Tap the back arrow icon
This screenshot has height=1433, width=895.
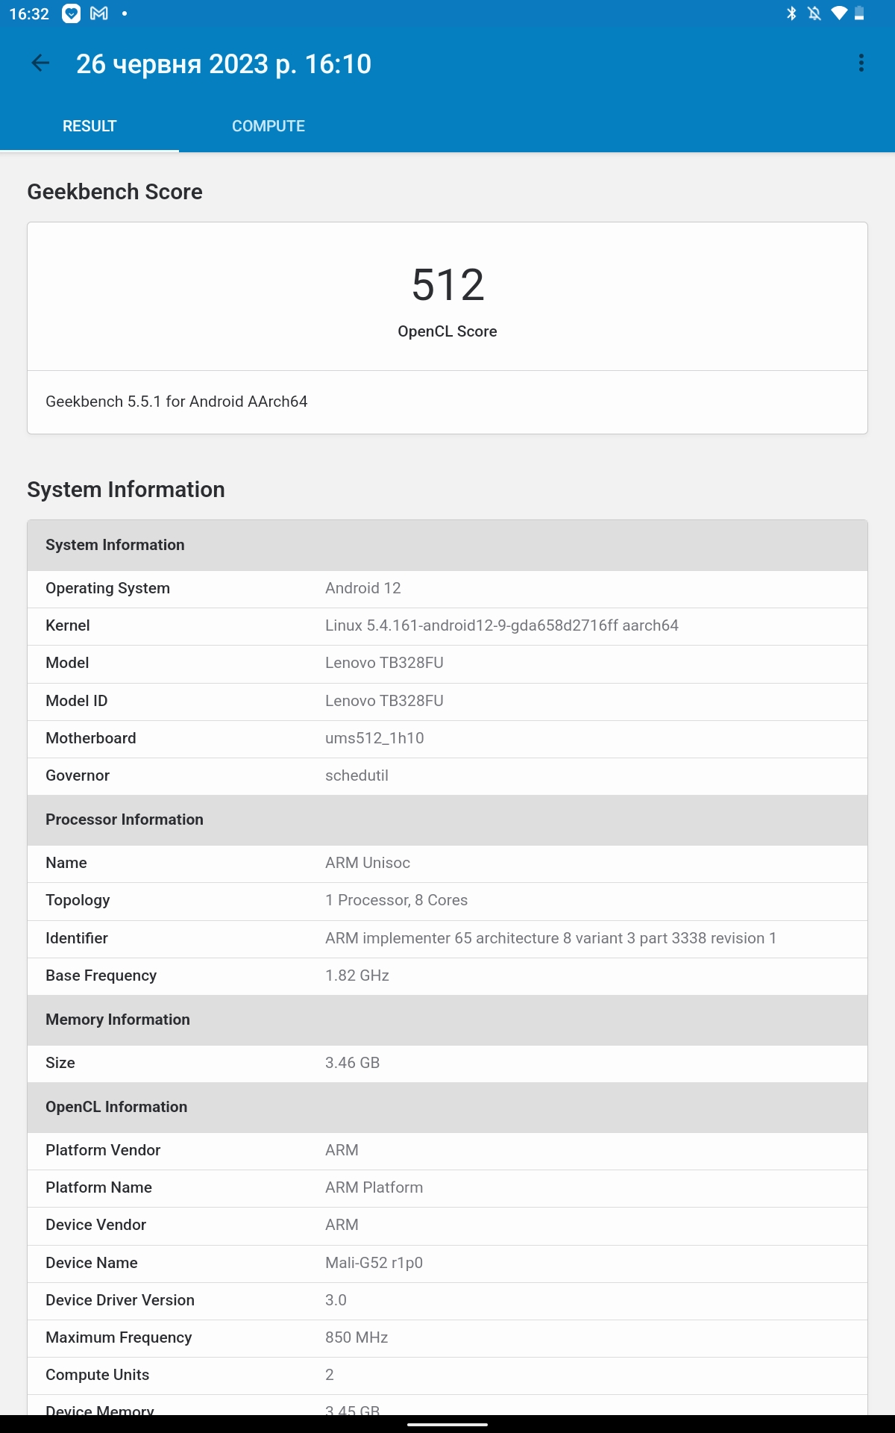pyautogui.click(x=40, y=63)
